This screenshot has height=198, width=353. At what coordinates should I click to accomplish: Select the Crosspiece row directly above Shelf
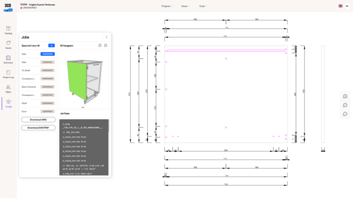[x=38, y=95]
